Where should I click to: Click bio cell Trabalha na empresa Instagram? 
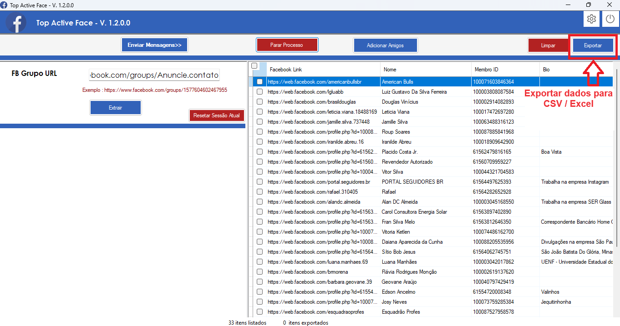point(575,182)
